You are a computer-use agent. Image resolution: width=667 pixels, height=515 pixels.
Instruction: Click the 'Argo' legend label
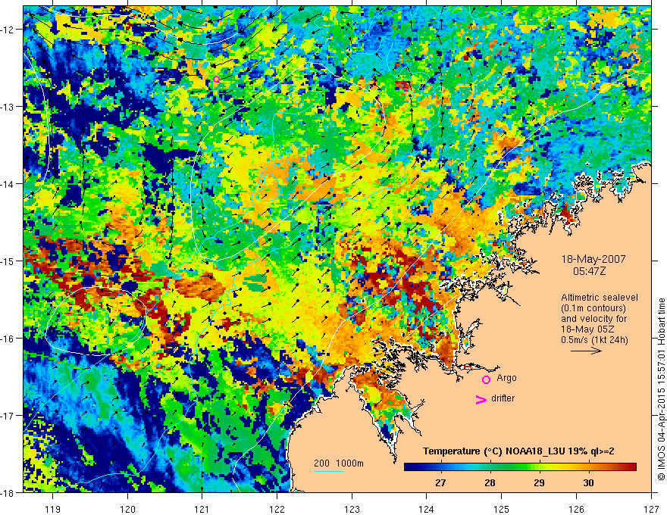pyautogui.click(x=506, y=378)
